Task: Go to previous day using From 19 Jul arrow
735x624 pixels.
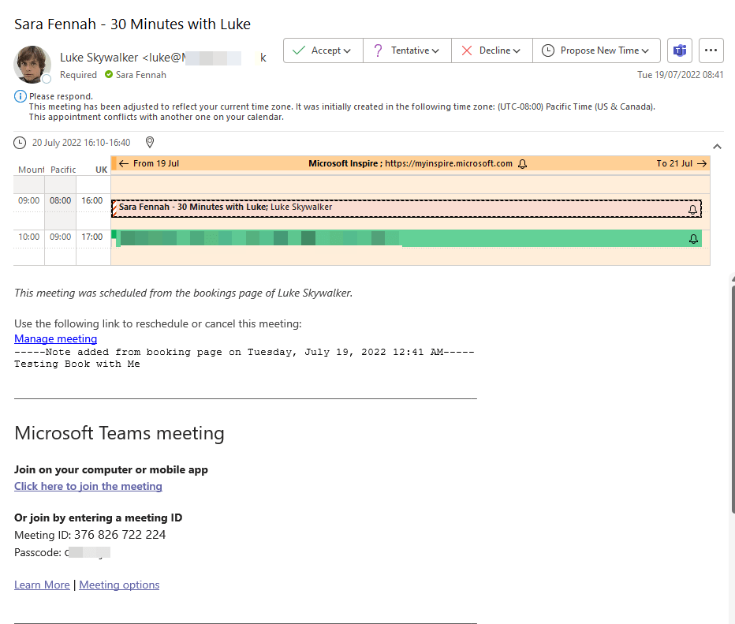Action: pos(124,163)
